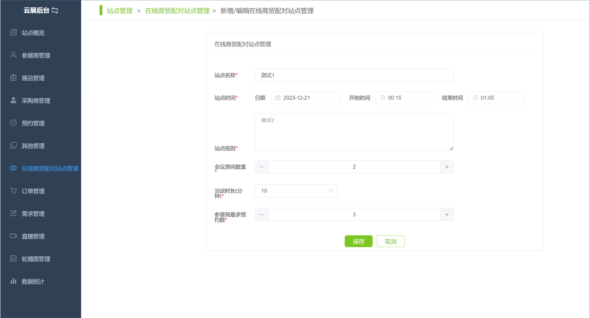Decrease 会议房间数量 with the minus button
Viewport: 590px width, 318px height.
click(x=262, y=167)
